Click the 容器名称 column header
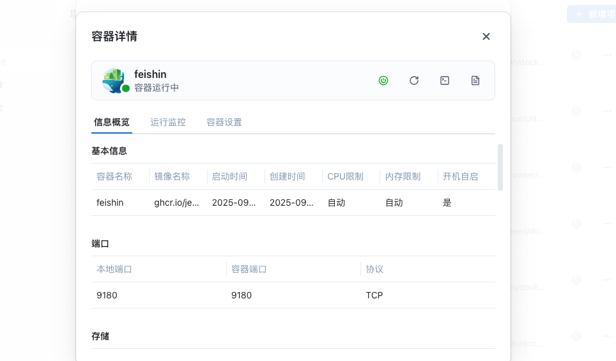 114,176
